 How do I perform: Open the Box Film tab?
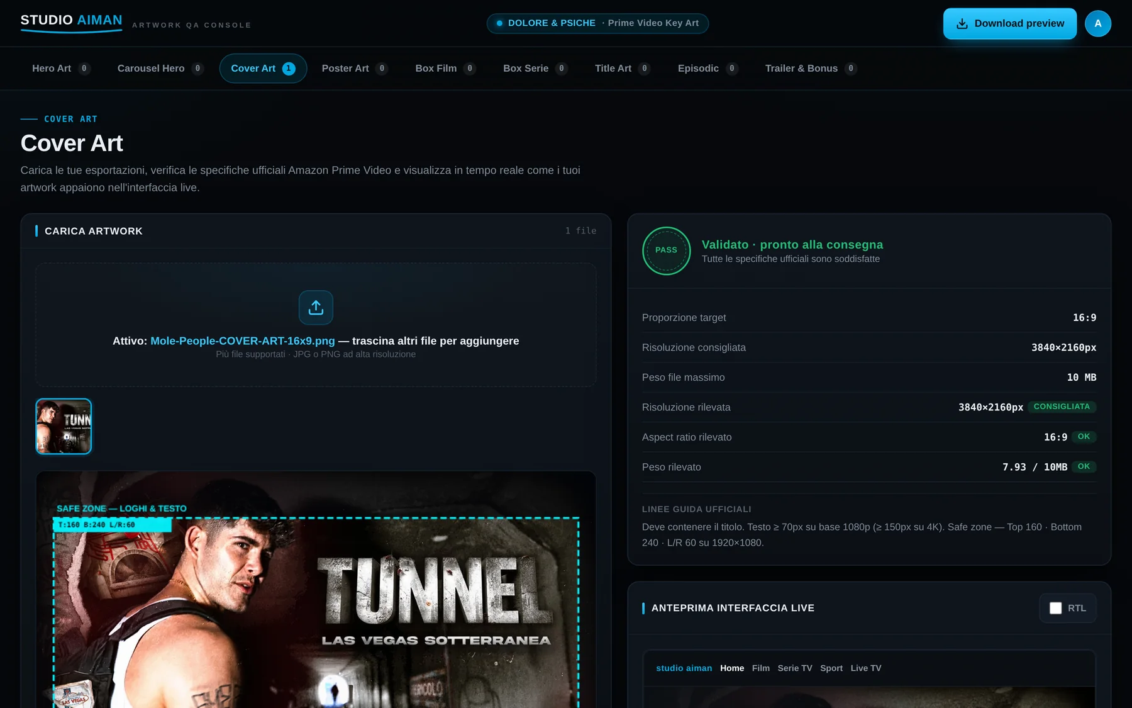tap(445, 69)
